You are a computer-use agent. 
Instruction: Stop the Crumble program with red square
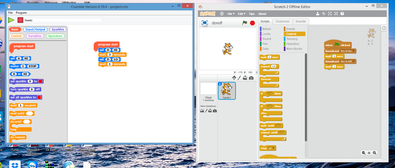point(20,20)
